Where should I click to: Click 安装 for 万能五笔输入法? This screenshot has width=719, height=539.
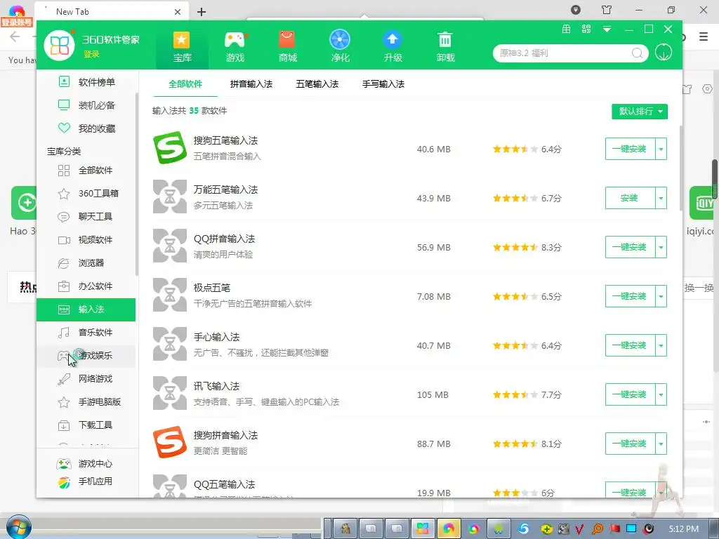tap(630, 198)
